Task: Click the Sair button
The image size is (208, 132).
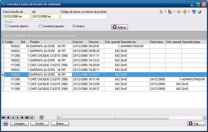Action: coord(196,124)
